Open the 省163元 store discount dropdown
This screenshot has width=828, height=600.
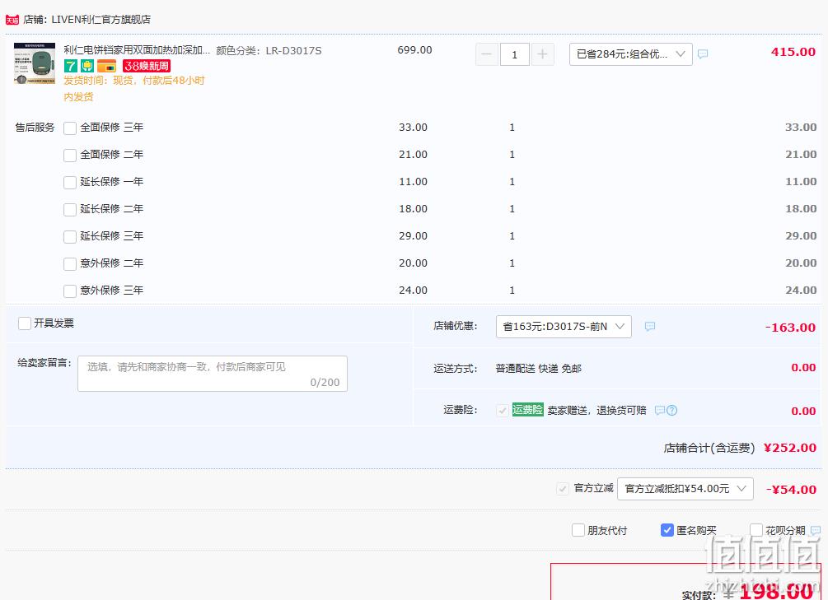(x=564, y=327)
